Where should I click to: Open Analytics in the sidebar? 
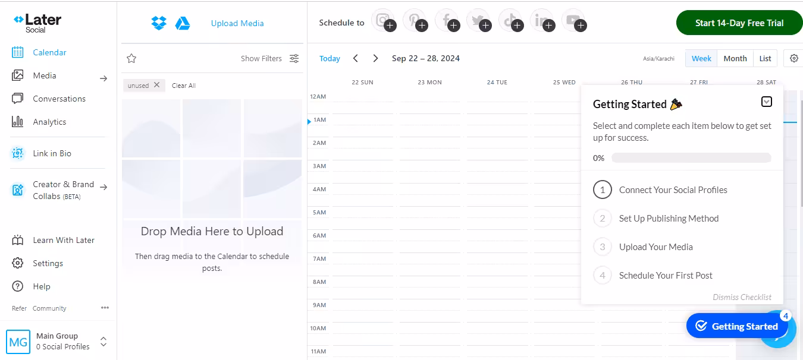pyautogui.click(x=49, y=122)
